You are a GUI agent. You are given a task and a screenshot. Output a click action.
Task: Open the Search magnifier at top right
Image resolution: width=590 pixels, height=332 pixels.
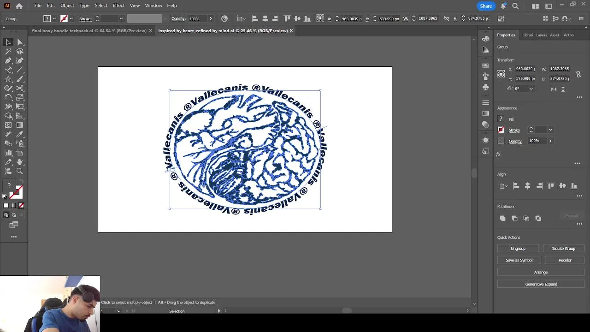click(x=515, y=6)
